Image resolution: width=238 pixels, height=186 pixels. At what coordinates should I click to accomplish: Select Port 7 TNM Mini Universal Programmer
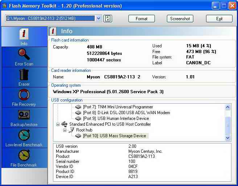click(x=118, y=107)
